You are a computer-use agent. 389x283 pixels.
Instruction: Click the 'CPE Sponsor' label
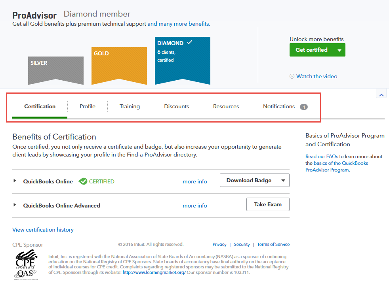point(28,245)
